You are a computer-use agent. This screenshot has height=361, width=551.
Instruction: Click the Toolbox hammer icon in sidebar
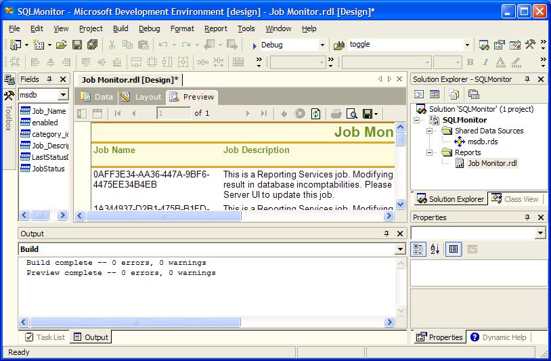9,95
